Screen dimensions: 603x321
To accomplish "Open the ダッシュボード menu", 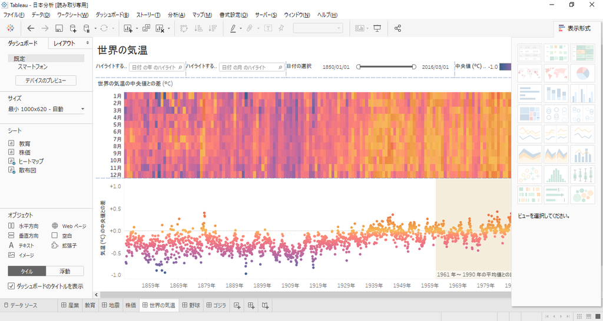I will [112, 15].
